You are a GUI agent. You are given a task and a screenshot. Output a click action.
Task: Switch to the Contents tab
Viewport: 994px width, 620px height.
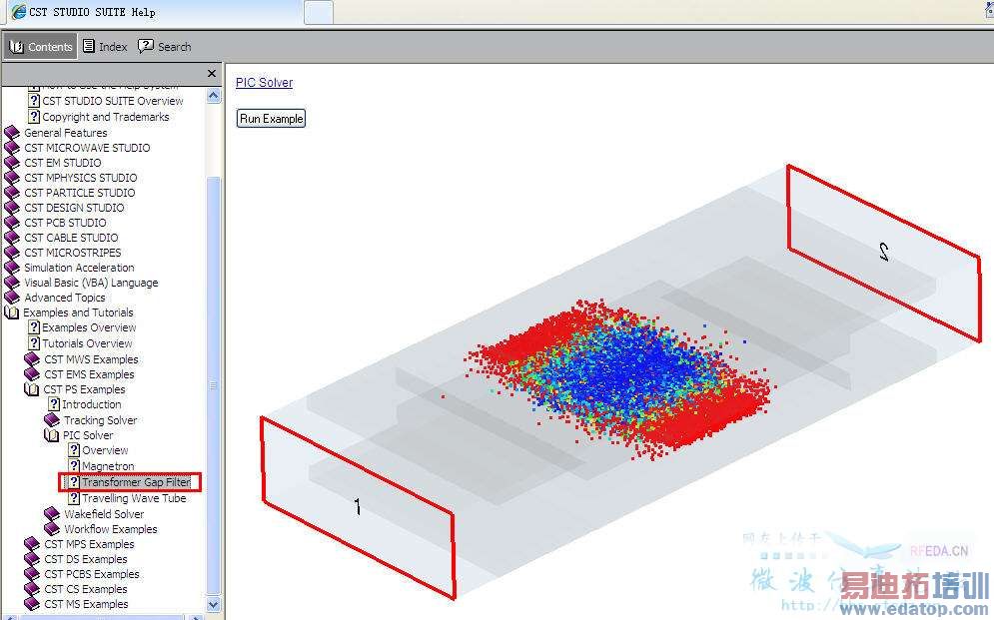point(40,47)
